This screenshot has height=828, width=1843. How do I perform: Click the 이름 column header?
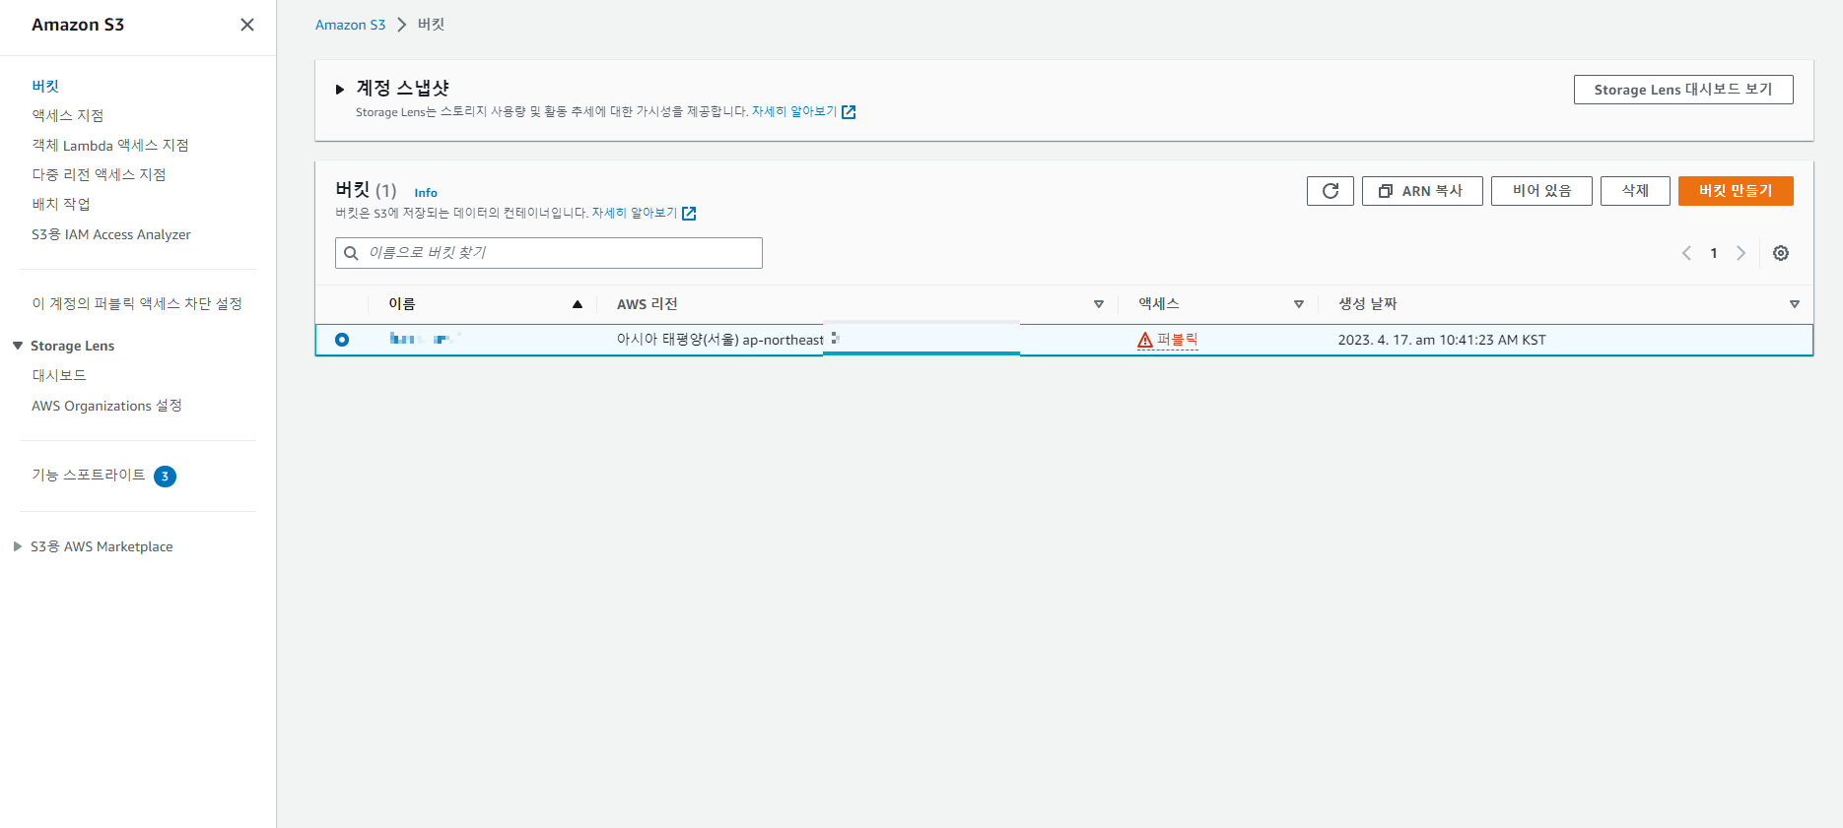point(402,304)
